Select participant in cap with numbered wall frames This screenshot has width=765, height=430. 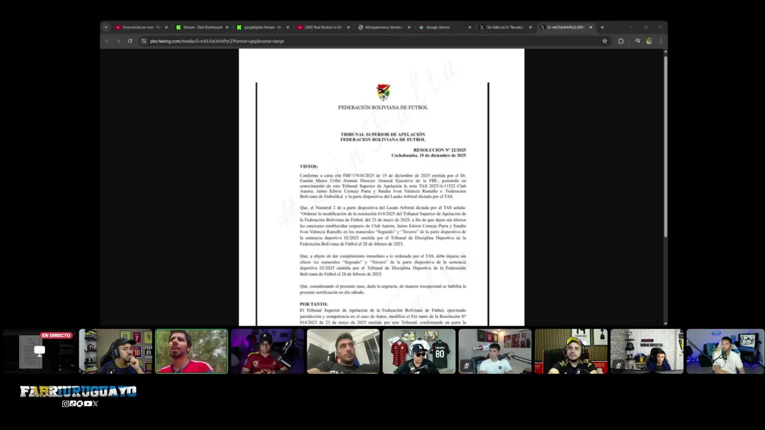pyautogui.click(x=115, y=351)
